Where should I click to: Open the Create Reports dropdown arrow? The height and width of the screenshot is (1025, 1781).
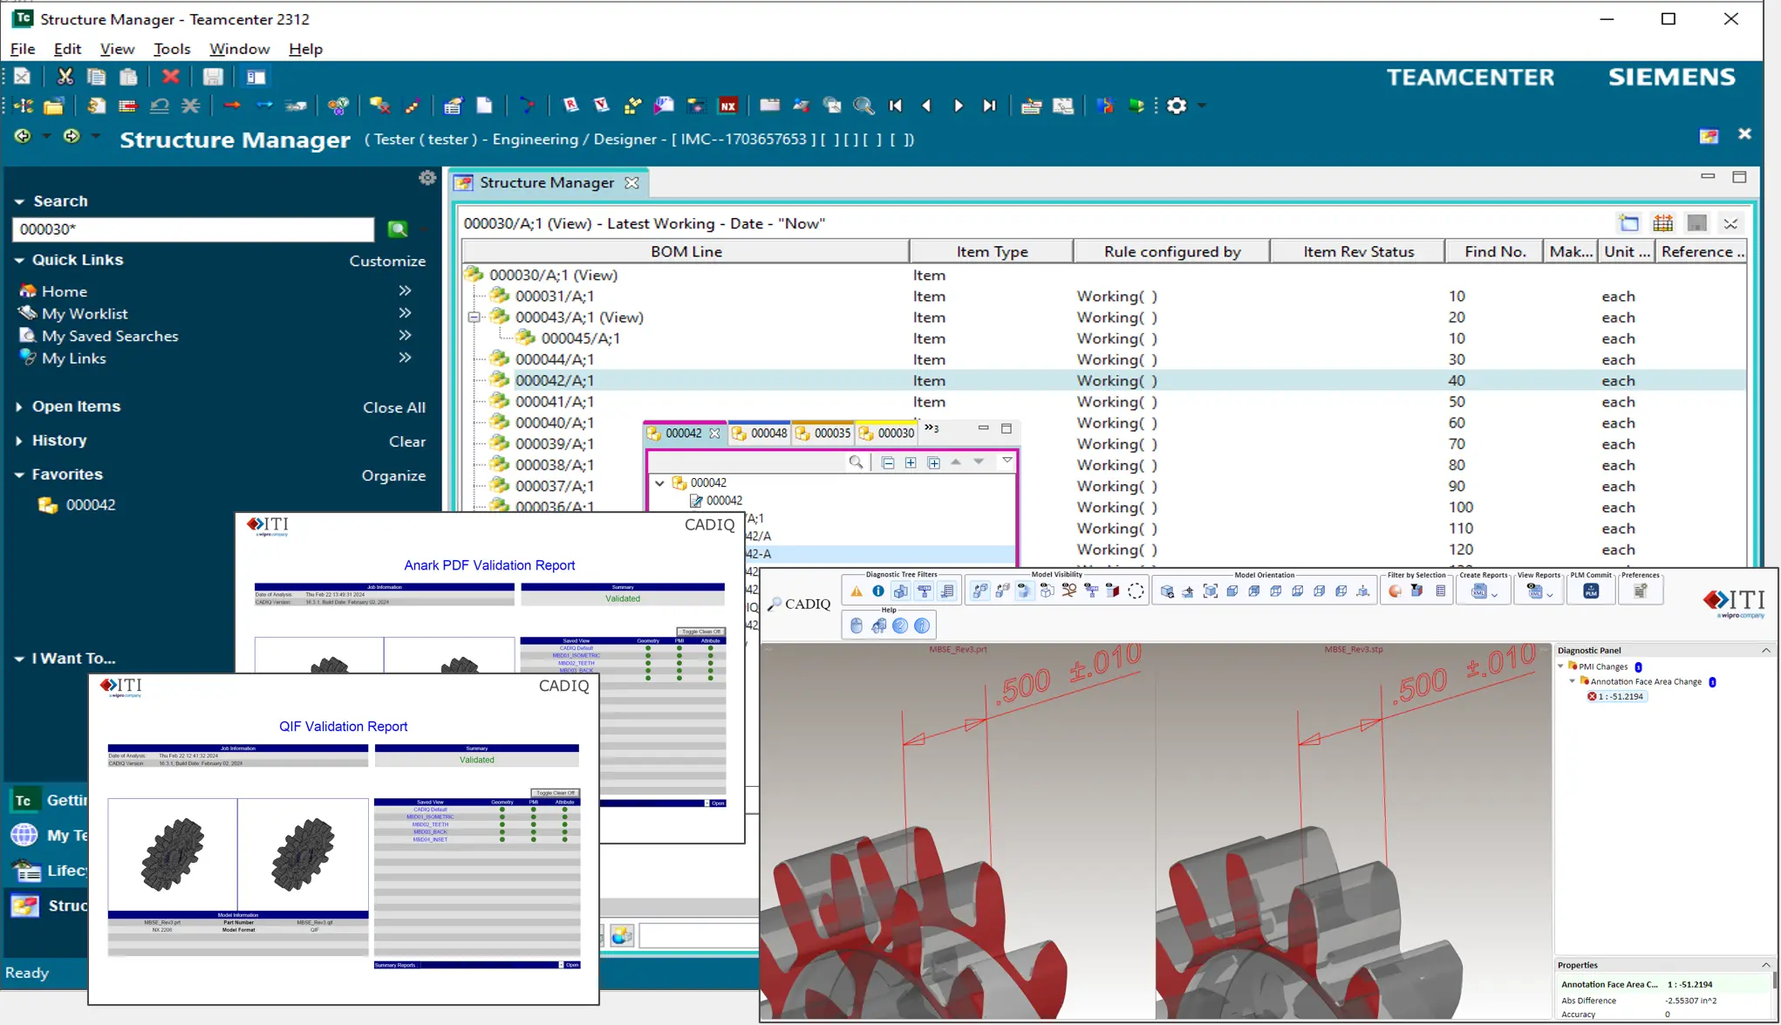1494,595
